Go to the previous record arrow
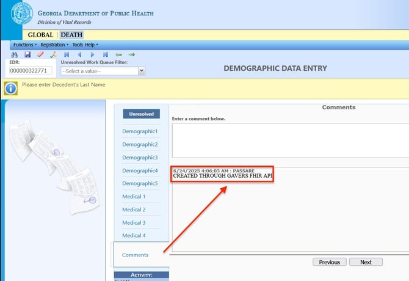Image resolution: width=409 pixels, height=281 pixels. click(x=79, y=54)
